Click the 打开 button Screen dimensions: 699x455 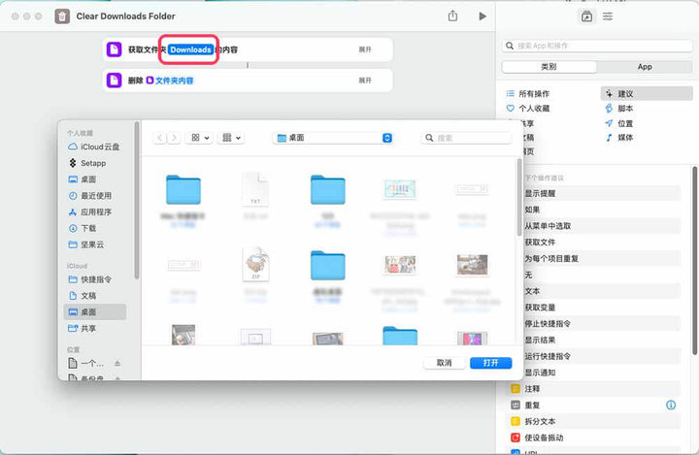[491, 363]
